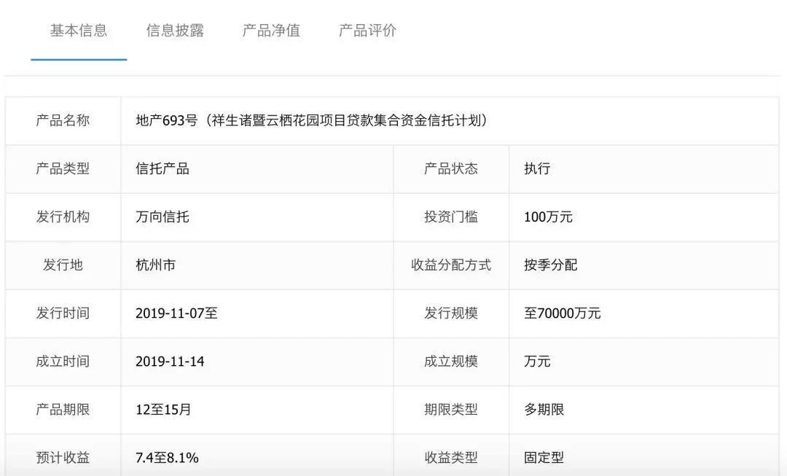Click the 多期限 term type value

pos(544,410)
